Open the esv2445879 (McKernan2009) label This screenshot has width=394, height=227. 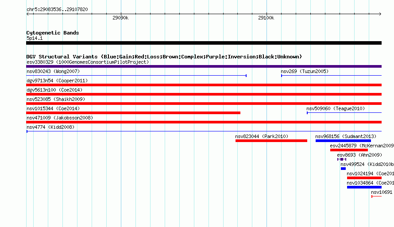click(x=362, y=146)
